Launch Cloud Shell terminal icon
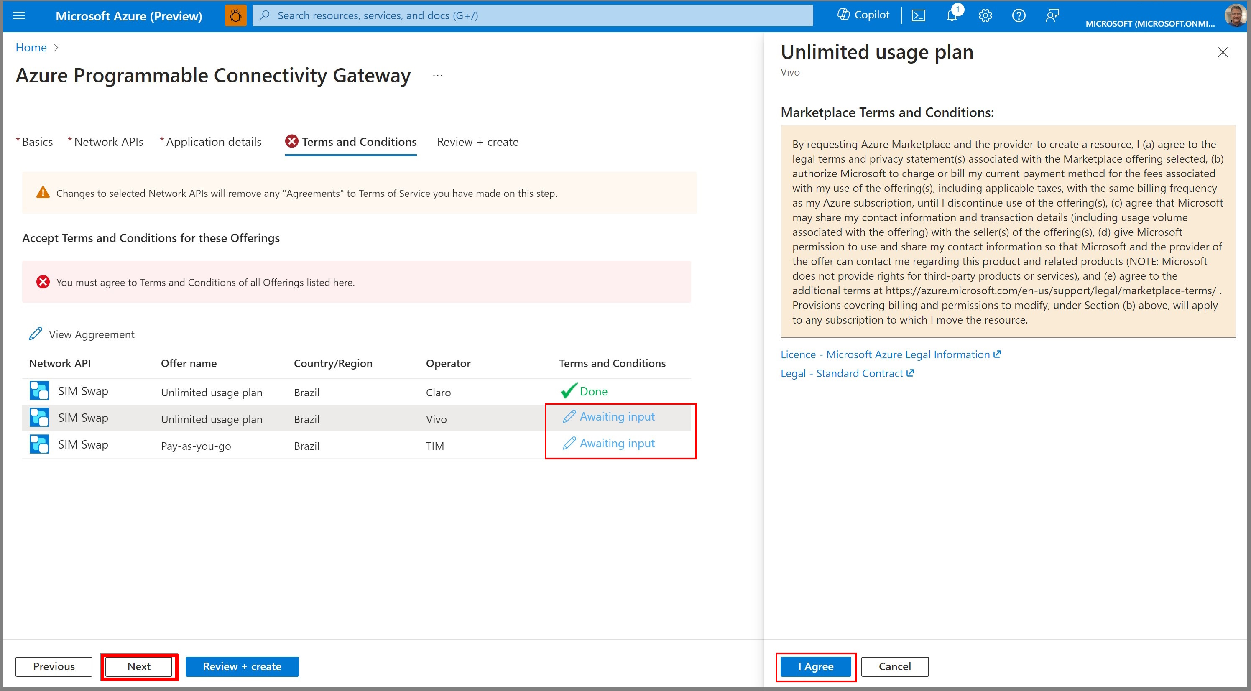This screenshot has width=1251, height=691. (918, 15)
